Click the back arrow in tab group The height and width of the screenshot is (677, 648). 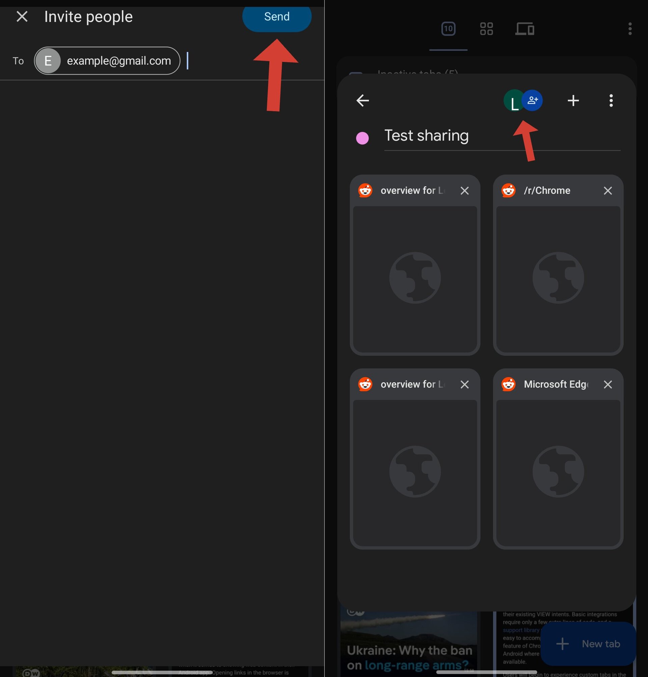[362, 100]
